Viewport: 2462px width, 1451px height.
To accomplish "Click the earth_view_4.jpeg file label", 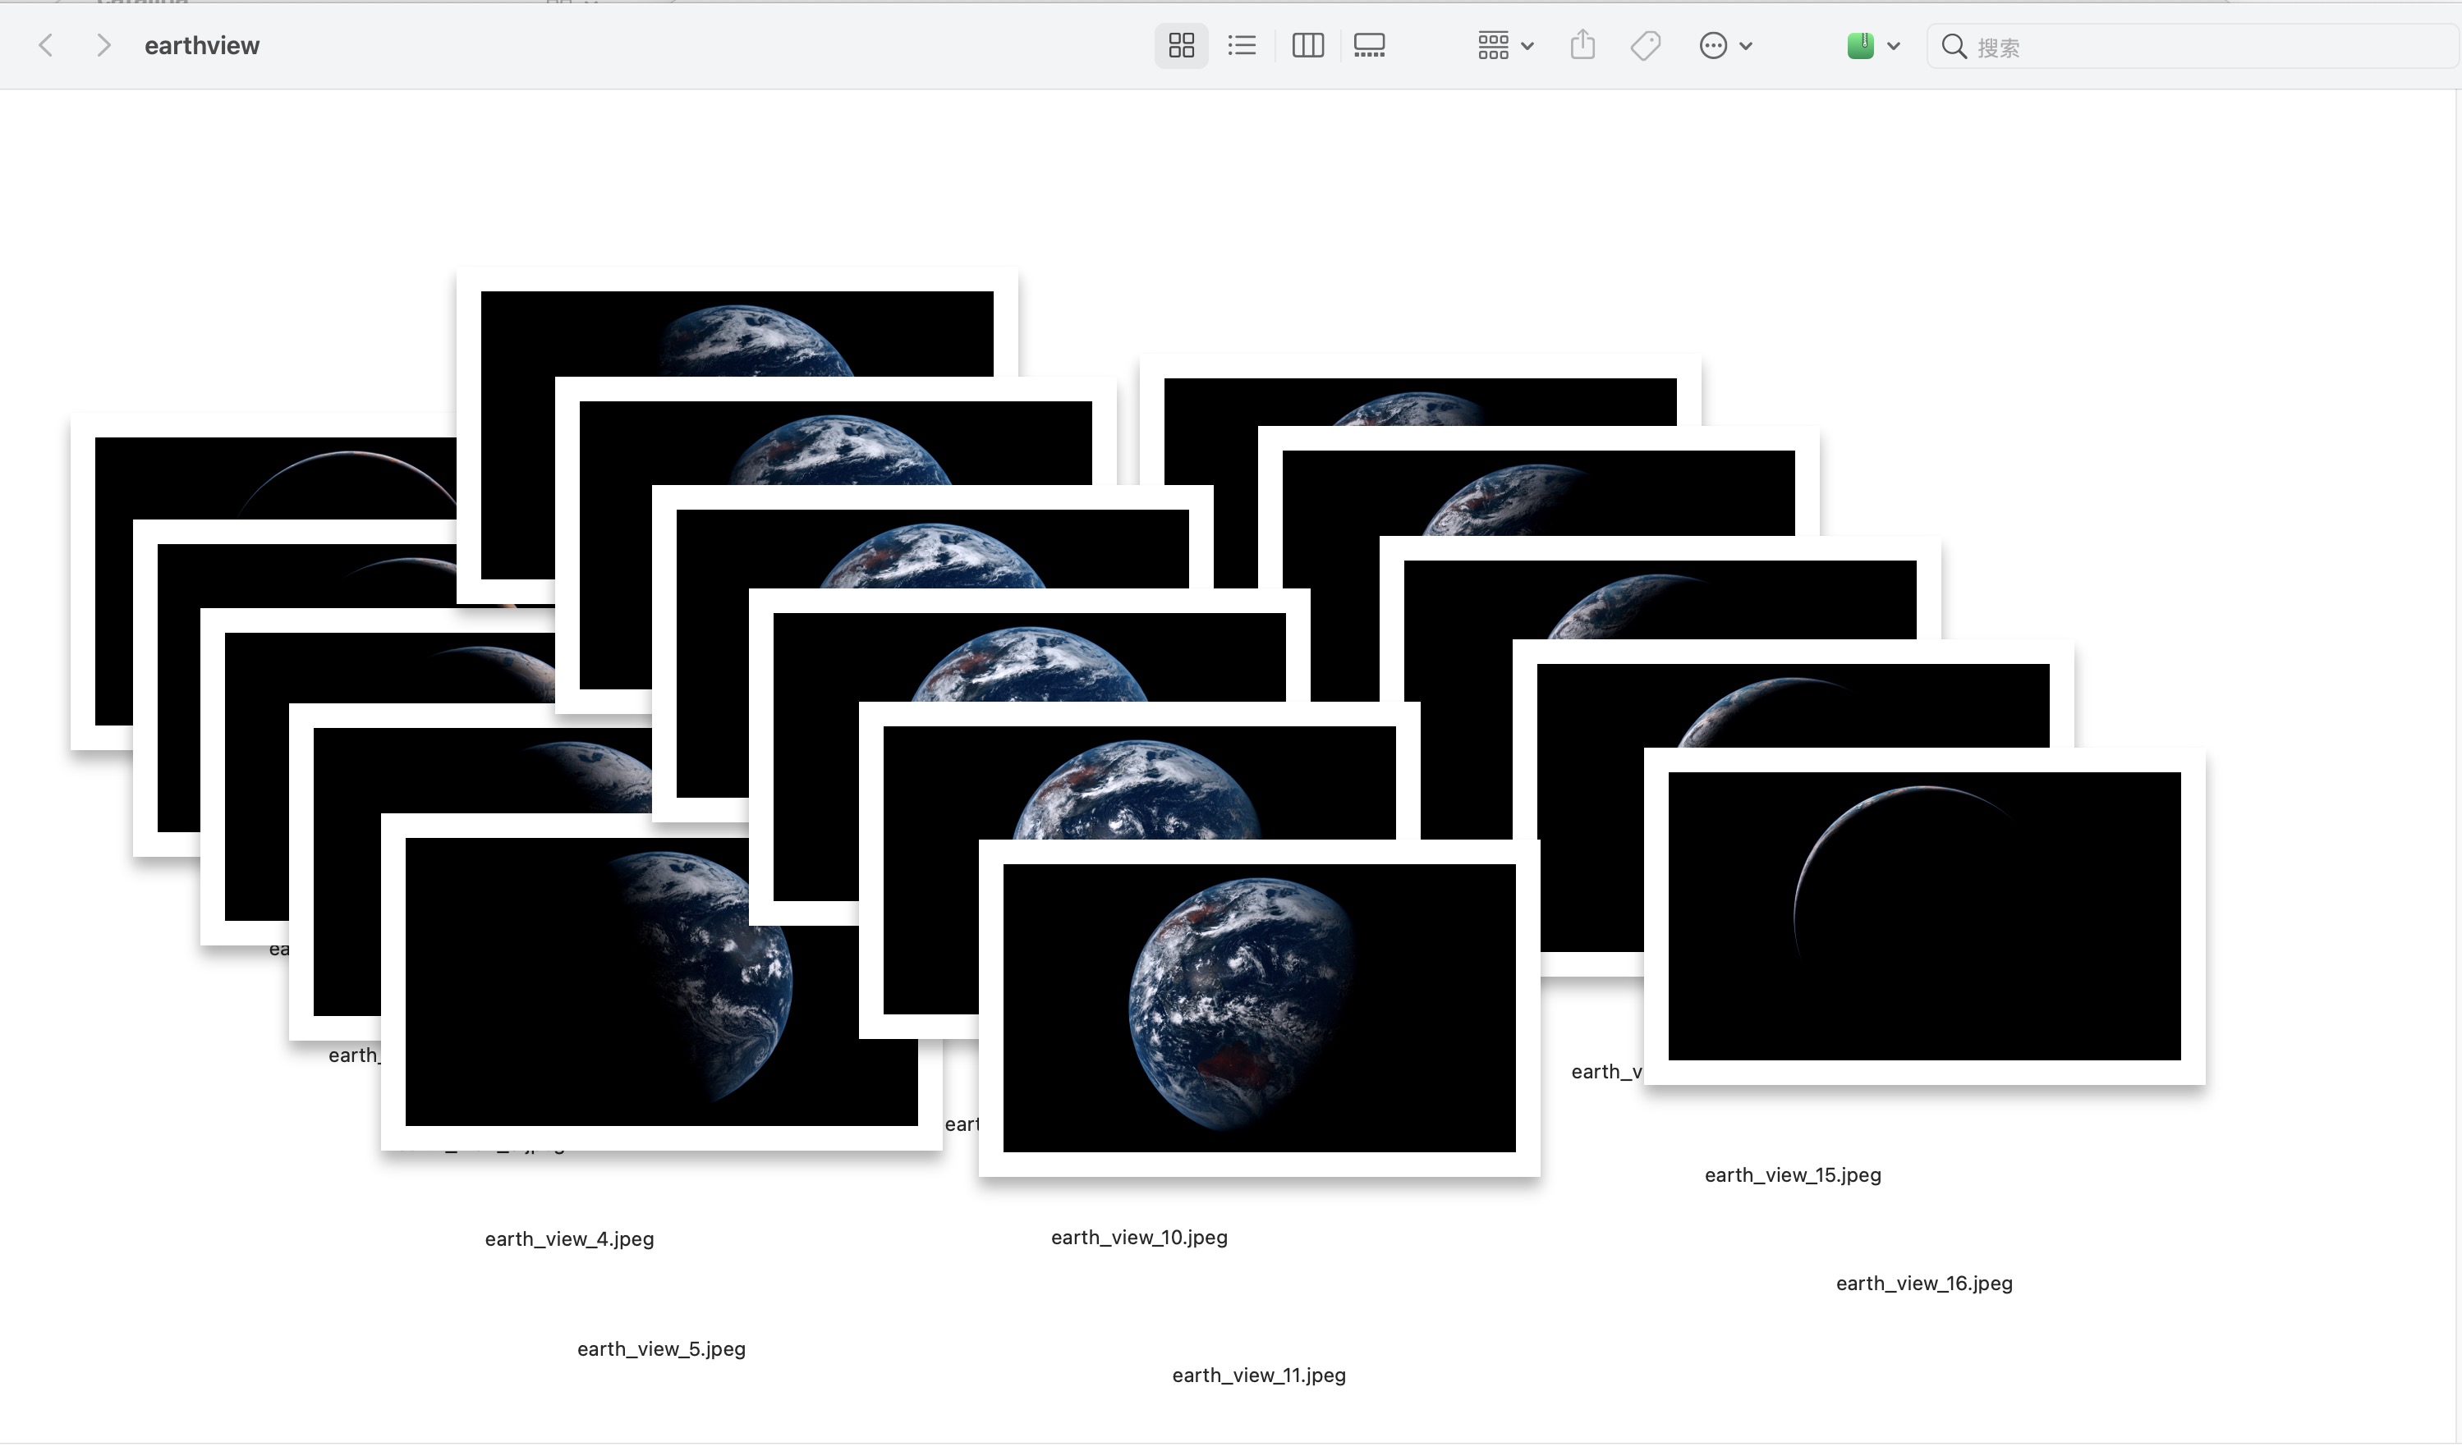I will pyautogui.click(x=569, y=1238).
